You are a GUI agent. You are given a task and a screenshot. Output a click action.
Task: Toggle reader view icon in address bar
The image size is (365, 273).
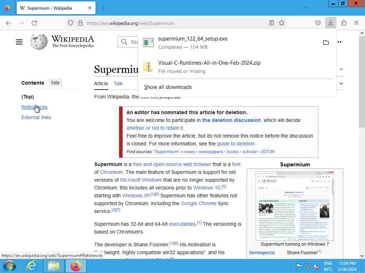coord(271,23)
